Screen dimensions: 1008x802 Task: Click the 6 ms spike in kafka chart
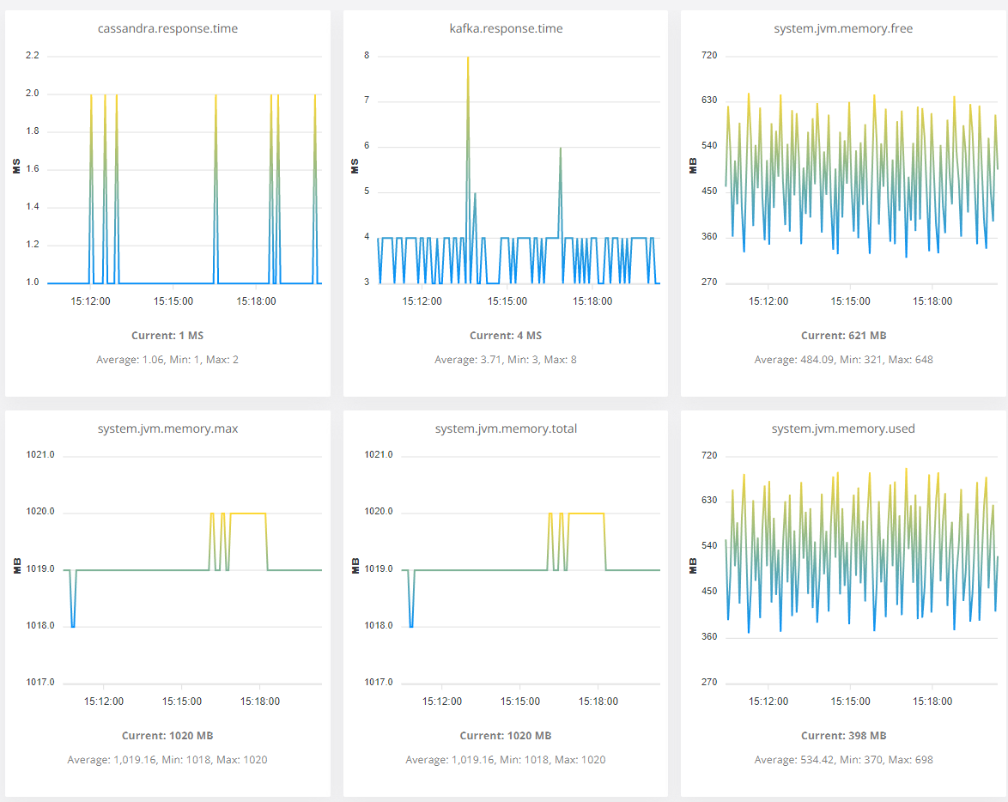(560, 149)
